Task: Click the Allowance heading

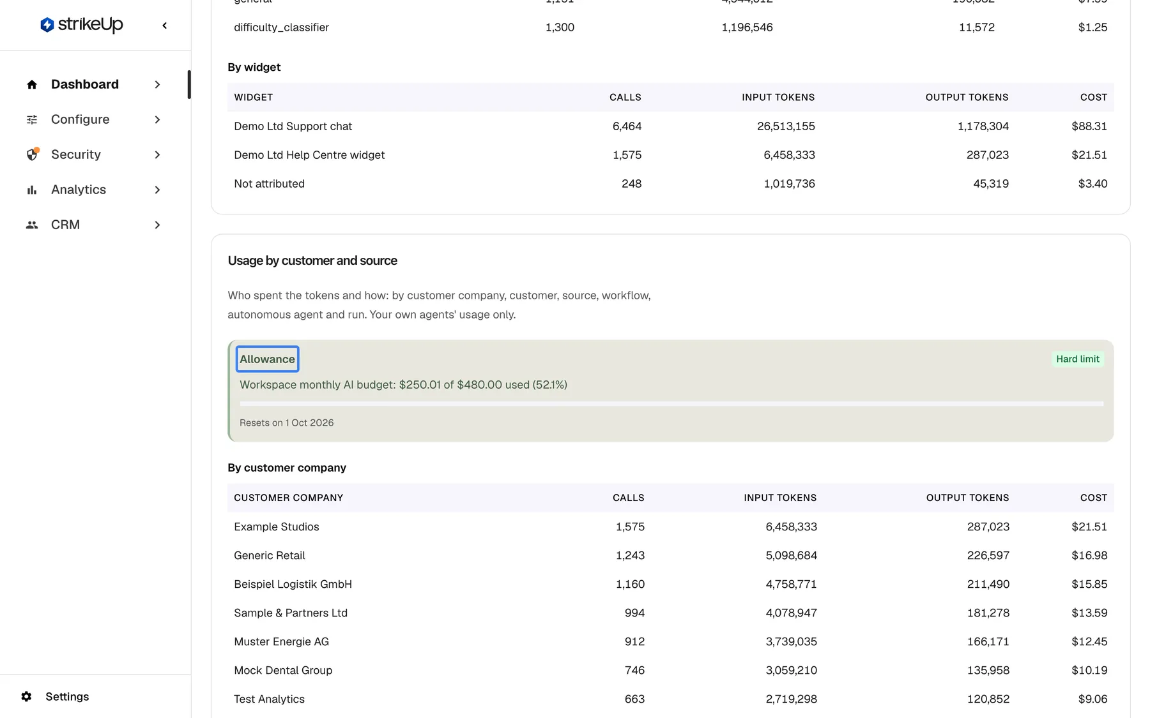Action: point(267,359)
